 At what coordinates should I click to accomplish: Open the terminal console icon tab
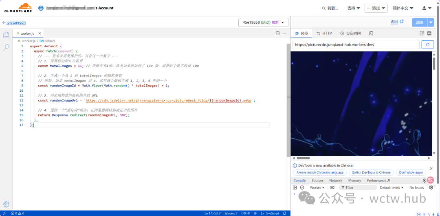371,33
